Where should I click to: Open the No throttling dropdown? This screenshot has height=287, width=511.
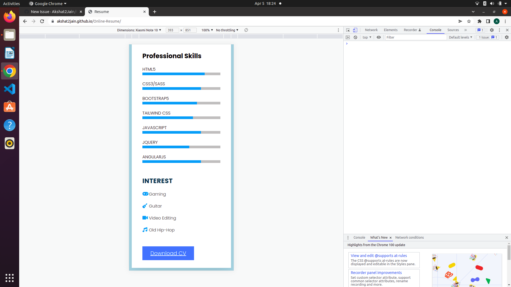tap(226, 30)
